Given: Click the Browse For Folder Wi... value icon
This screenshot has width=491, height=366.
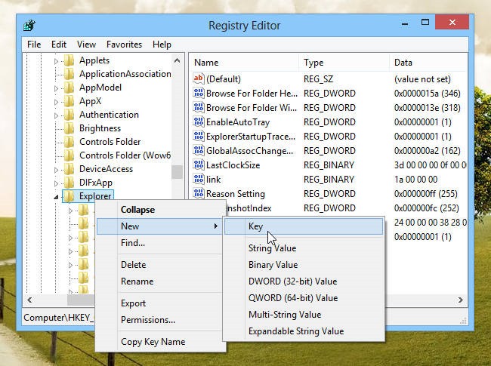Looking at the screenshot, I should click(199, 107).
